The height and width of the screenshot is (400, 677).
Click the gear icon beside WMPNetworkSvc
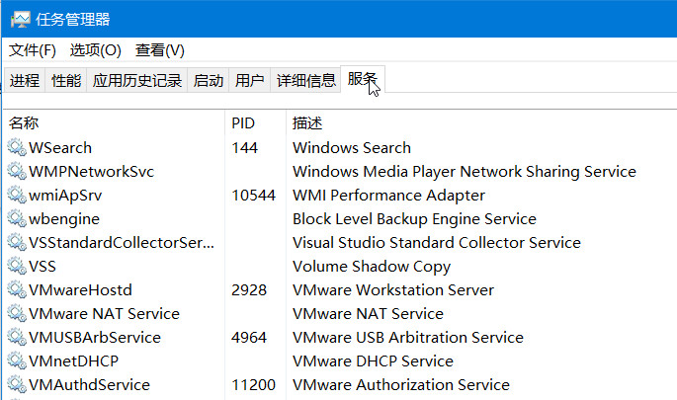pos(17,171)
